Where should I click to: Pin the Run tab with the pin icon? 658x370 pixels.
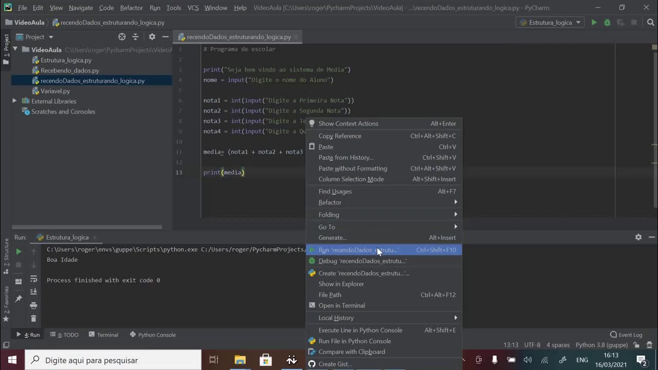point(19,299)
